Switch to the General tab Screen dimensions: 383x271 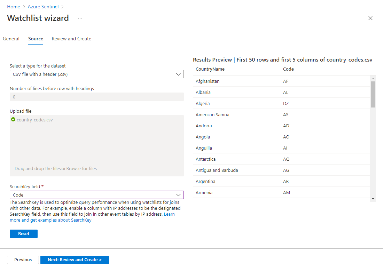[11, 39]
